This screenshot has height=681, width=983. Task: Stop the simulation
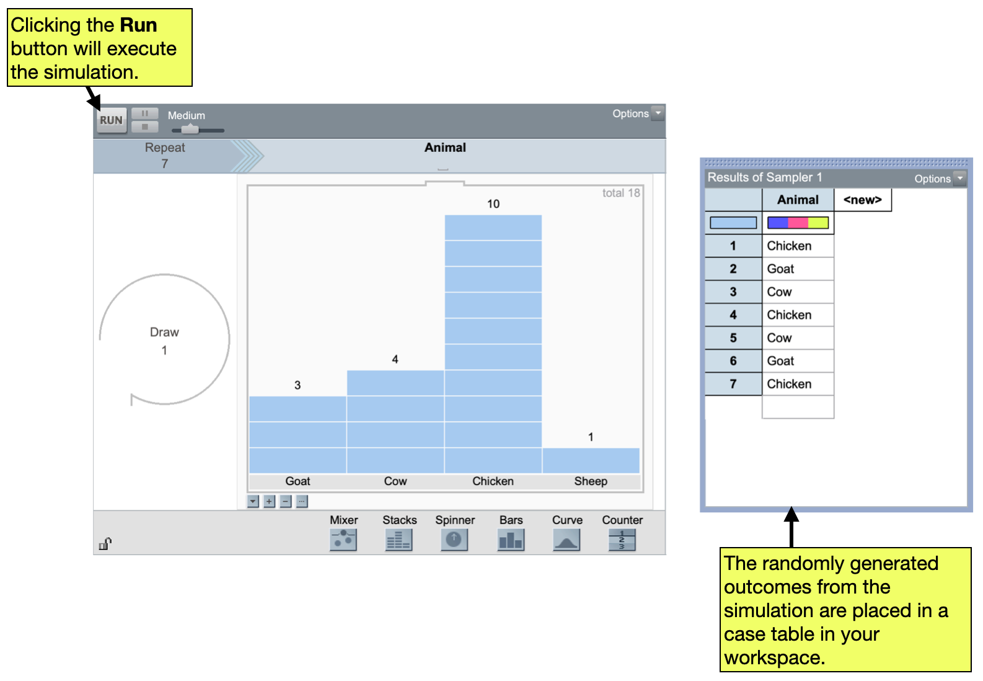[145, 127]
